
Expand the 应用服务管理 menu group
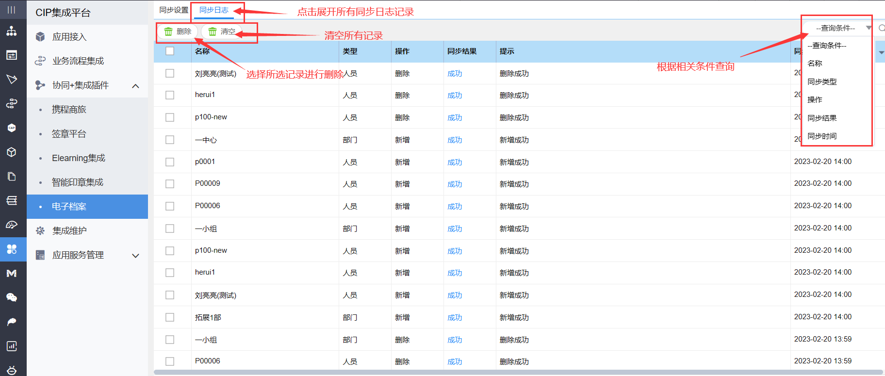click(x=136, y=256)
